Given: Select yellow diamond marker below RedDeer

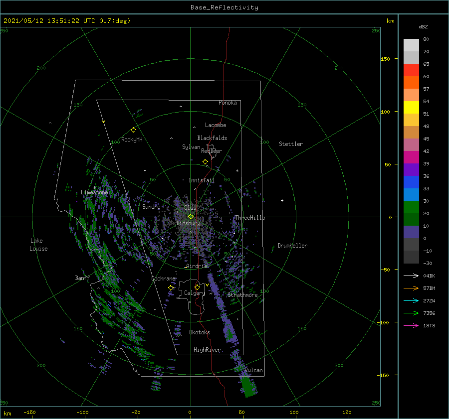Looking at the screenshot, I should [x=205, y=162].
